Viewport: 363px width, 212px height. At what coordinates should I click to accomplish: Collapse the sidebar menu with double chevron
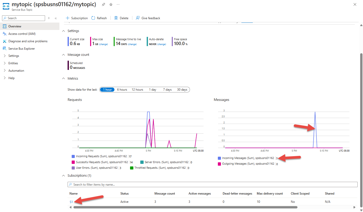(56, 18)
